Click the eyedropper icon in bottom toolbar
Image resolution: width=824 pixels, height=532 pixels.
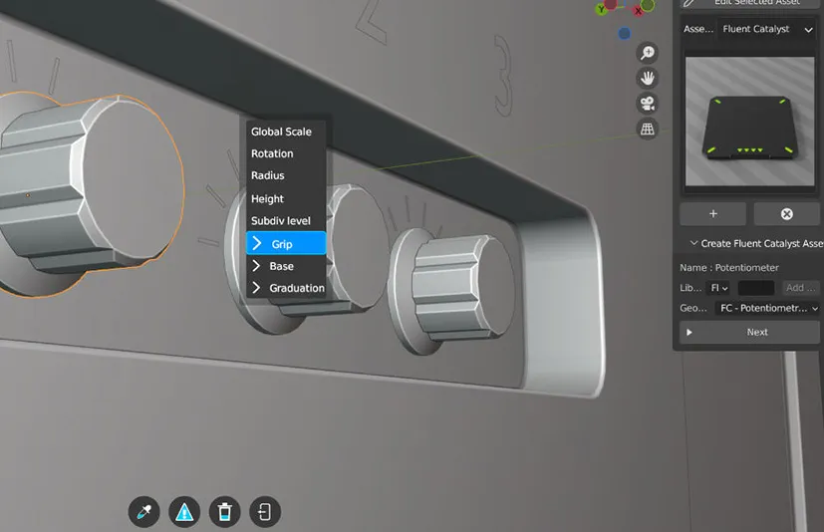pyautogui.click(x=144, y=512)
